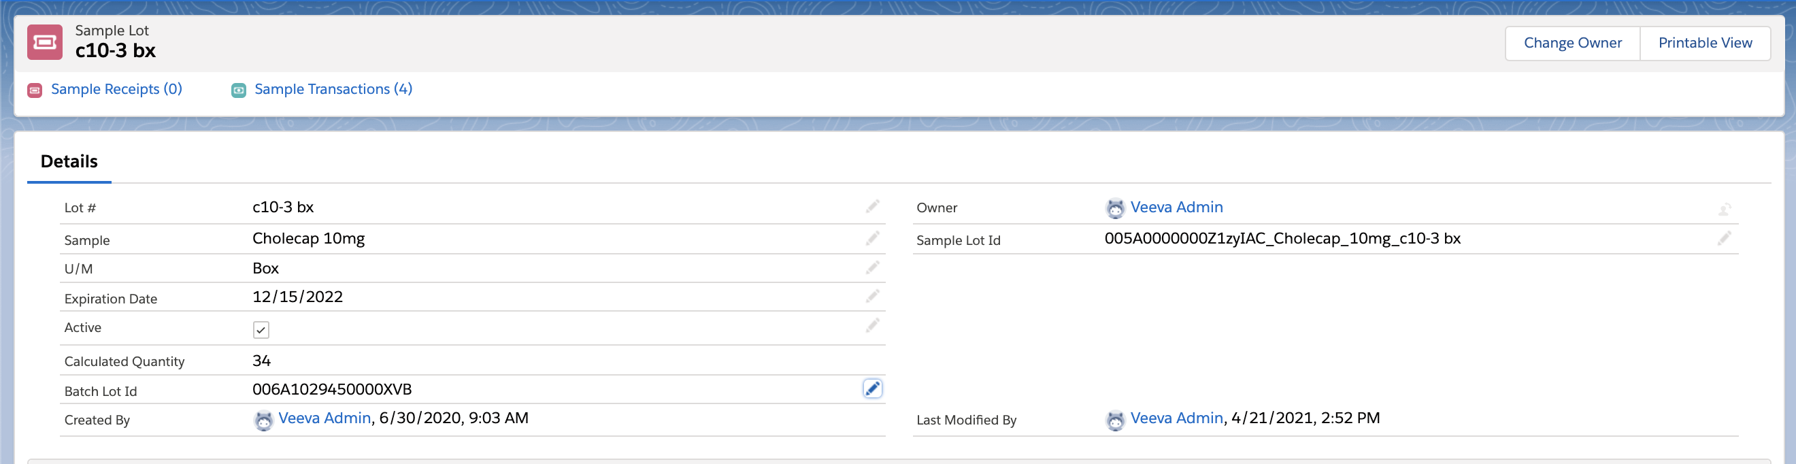Open Veeva Admin owner profile link

[1176, 208]
